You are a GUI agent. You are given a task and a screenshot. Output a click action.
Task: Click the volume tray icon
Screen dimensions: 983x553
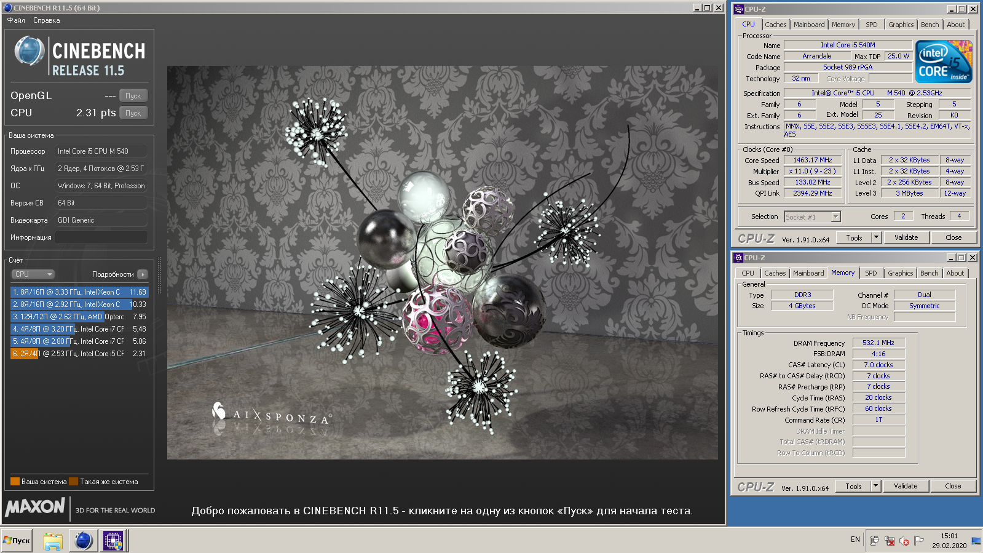tap(904, 541)
